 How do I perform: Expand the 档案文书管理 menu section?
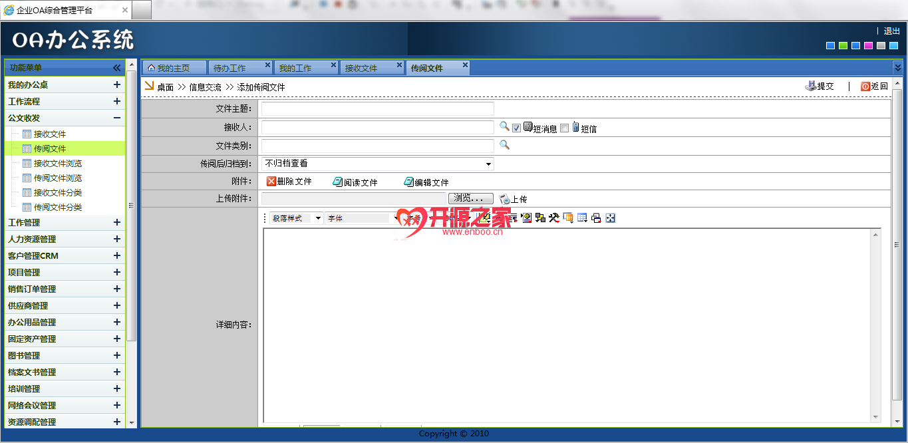click(117, 372)
